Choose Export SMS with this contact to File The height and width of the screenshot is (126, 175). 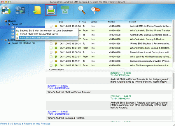(47, 34)
